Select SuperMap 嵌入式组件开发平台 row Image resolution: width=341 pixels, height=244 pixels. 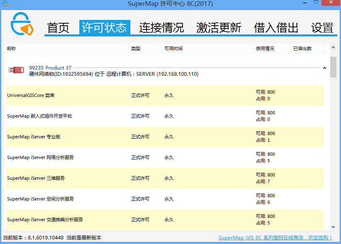[165, 116]
